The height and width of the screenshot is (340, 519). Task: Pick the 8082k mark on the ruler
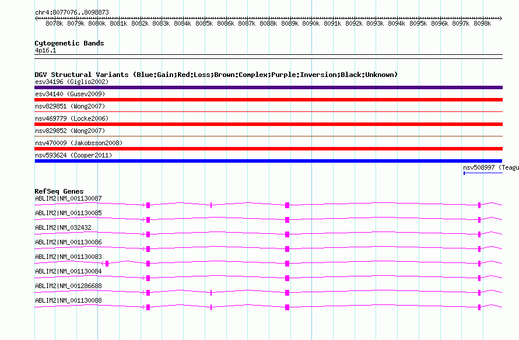pos(140,23)
